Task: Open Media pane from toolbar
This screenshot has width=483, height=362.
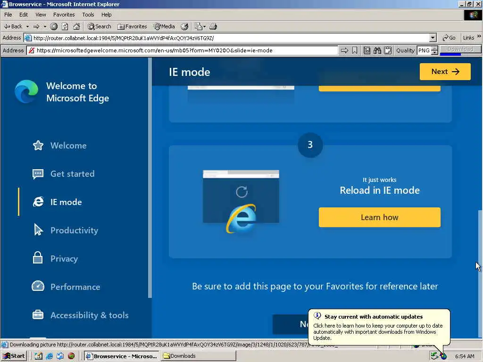Action: coord(164,26)
